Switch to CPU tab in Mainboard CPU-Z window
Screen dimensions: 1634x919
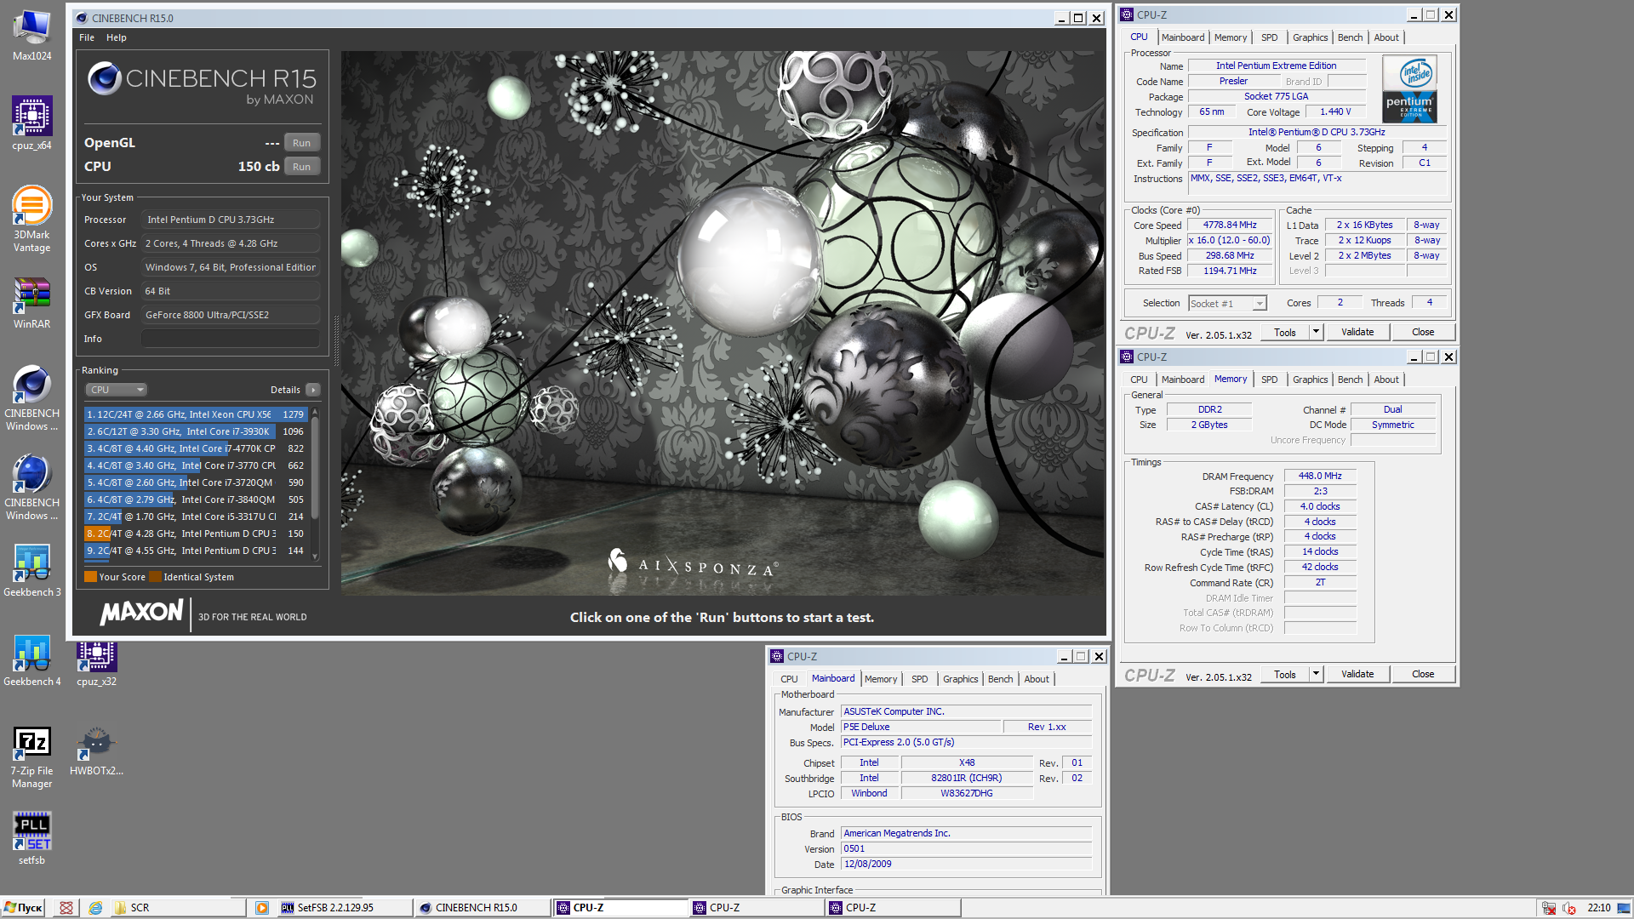pyautogui.click(x=789, y=679)
